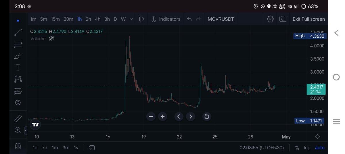Switch to 15m timeframe
Viewport: 345px width, 154px height.
55,19
